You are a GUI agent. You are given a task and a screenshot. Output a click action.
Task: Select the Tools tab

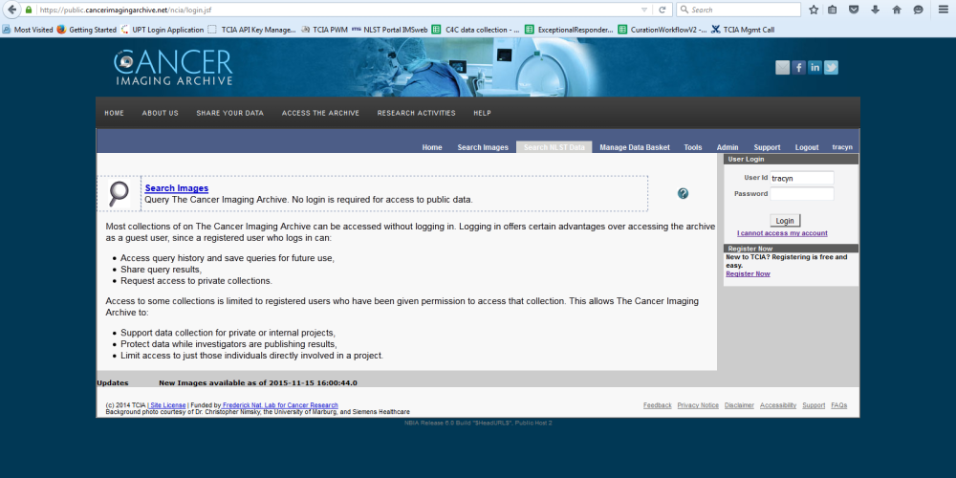point(692,147)
